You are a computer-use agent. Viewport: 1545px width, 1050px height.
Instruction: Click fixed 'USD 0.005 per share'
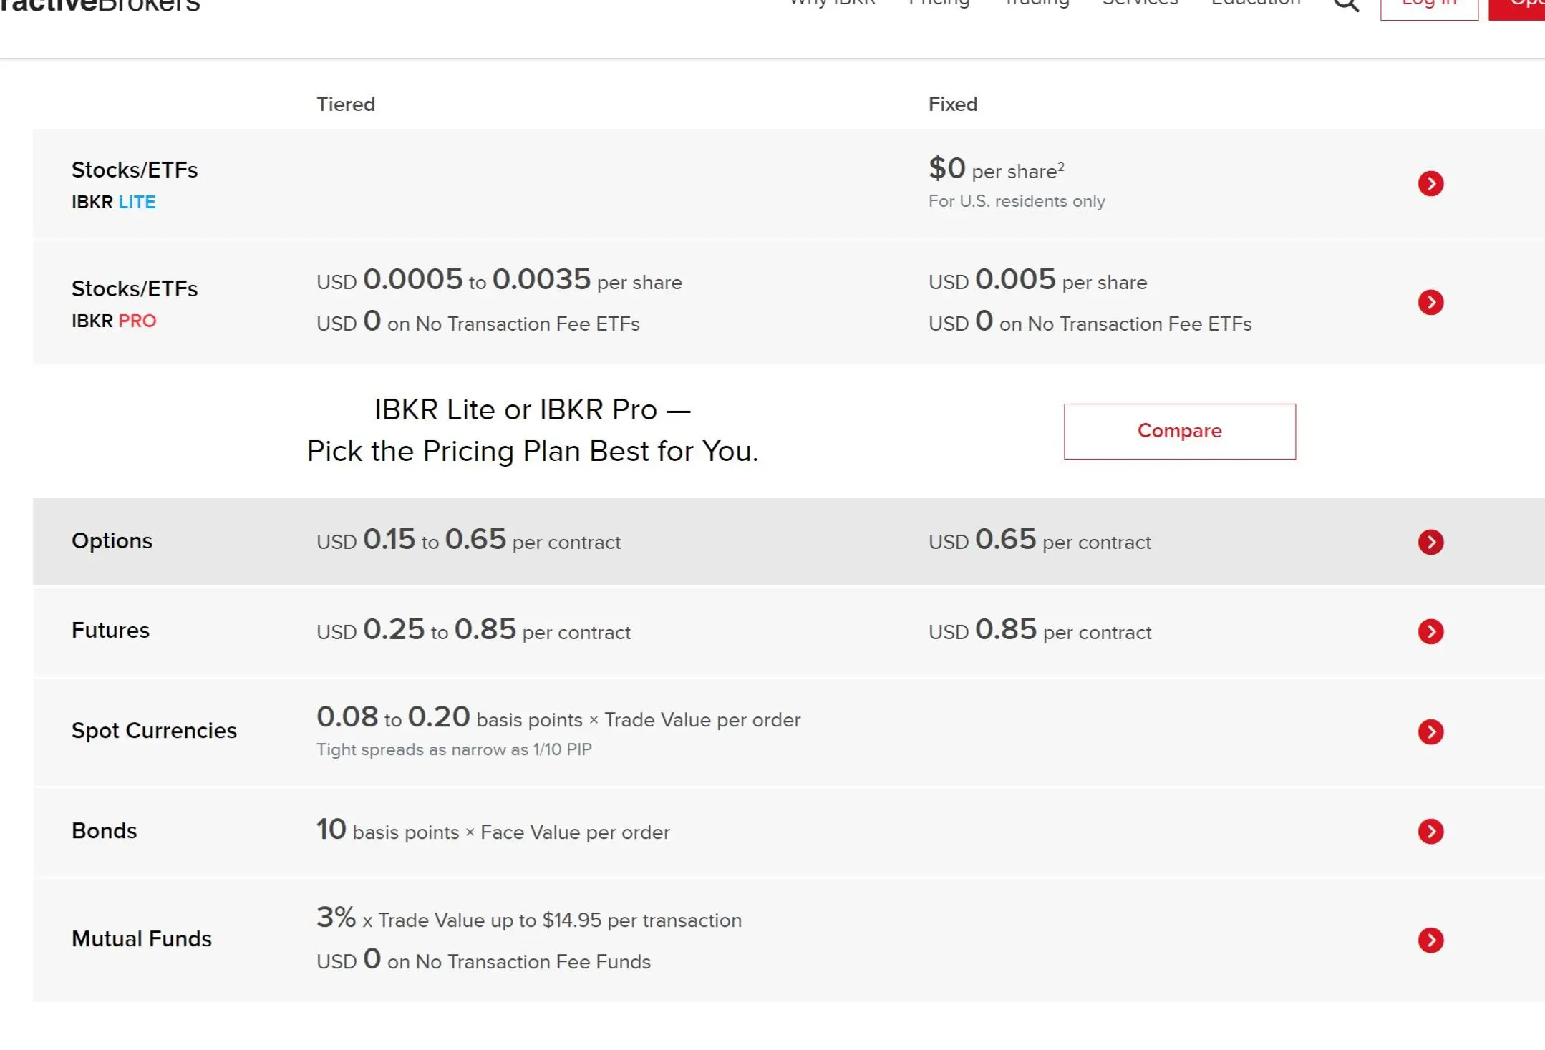pos(1037,280)
